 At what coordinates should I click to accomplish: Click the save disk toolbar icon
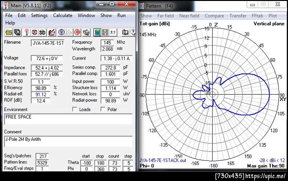[x=17, y=32]
